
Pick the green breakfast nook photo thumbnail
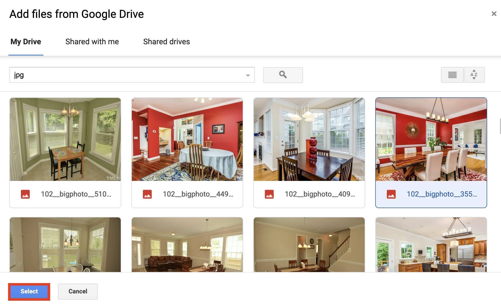65,139
